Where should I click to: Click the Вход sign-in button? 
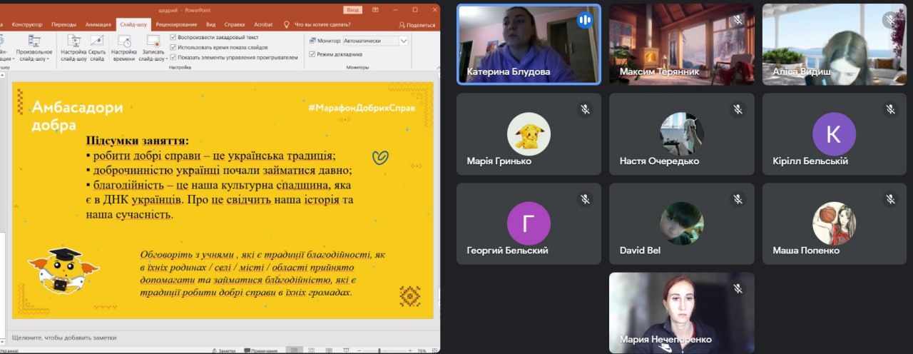point(352,10)
